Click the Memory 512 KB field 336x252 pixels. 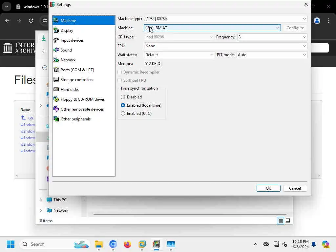[x=152, y=63]
